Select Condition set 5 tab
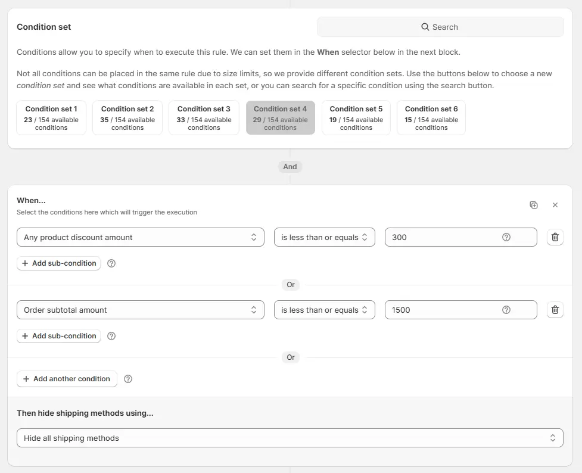Image resolution: width=582 pixels, height=473 pixels. click(356, 117)
